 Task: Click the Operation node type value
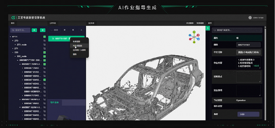point(241,100)
